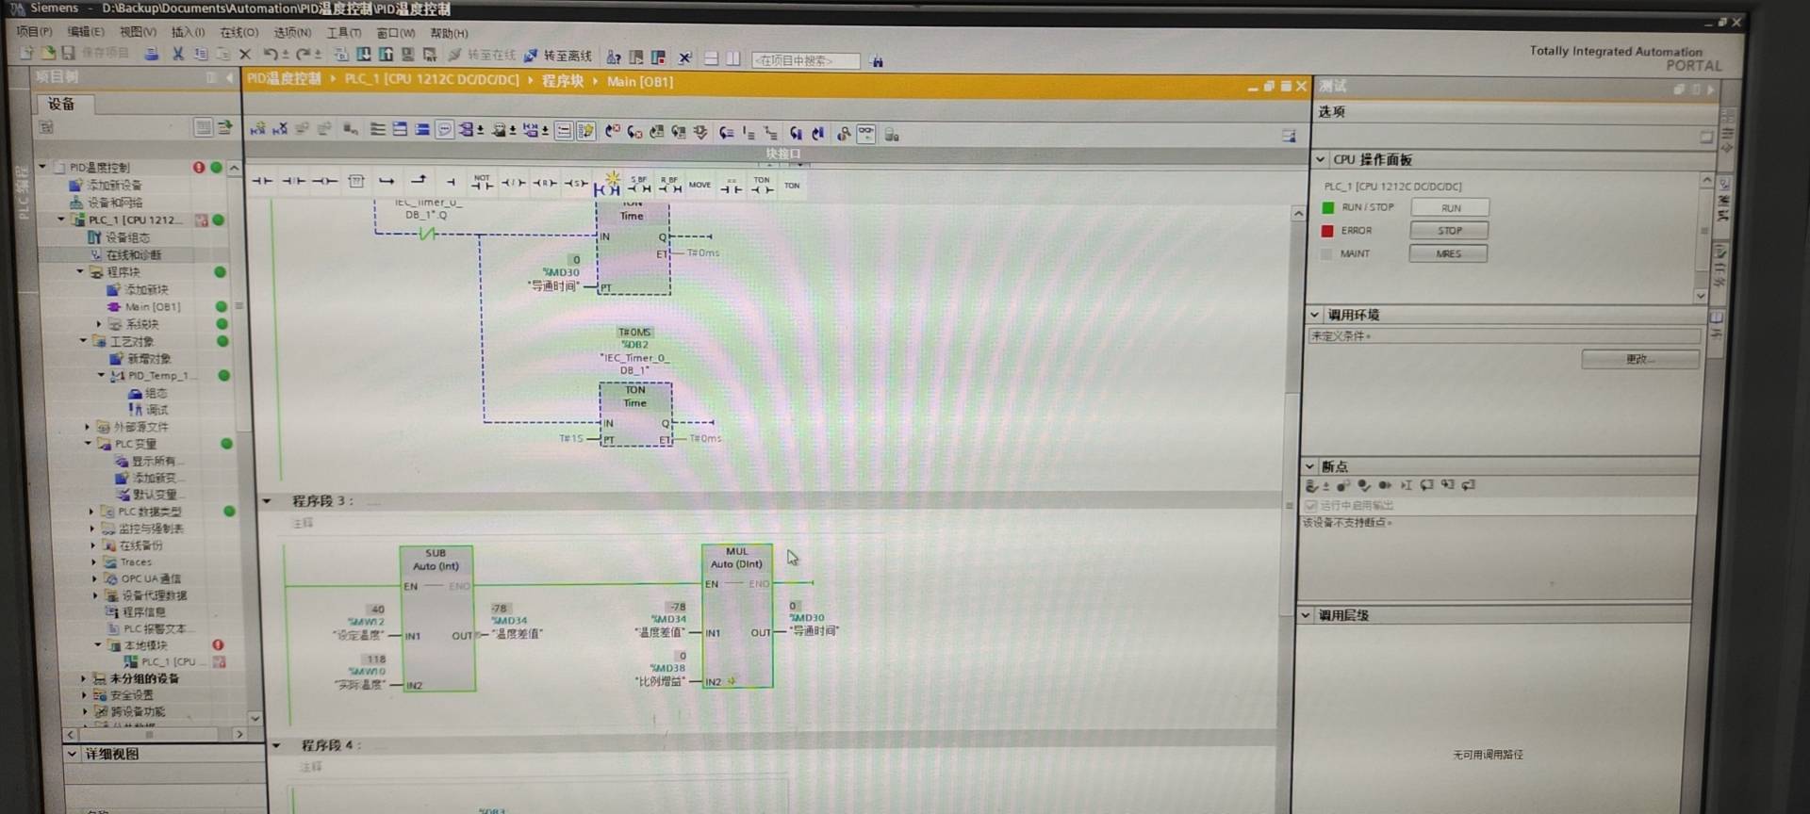Select 设备组态 in project tree

127,237
